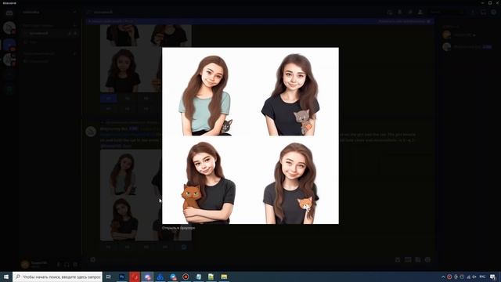Toggle headphones deafen in user panel
This screenshot has height=282, width=501.
point(67,265)
